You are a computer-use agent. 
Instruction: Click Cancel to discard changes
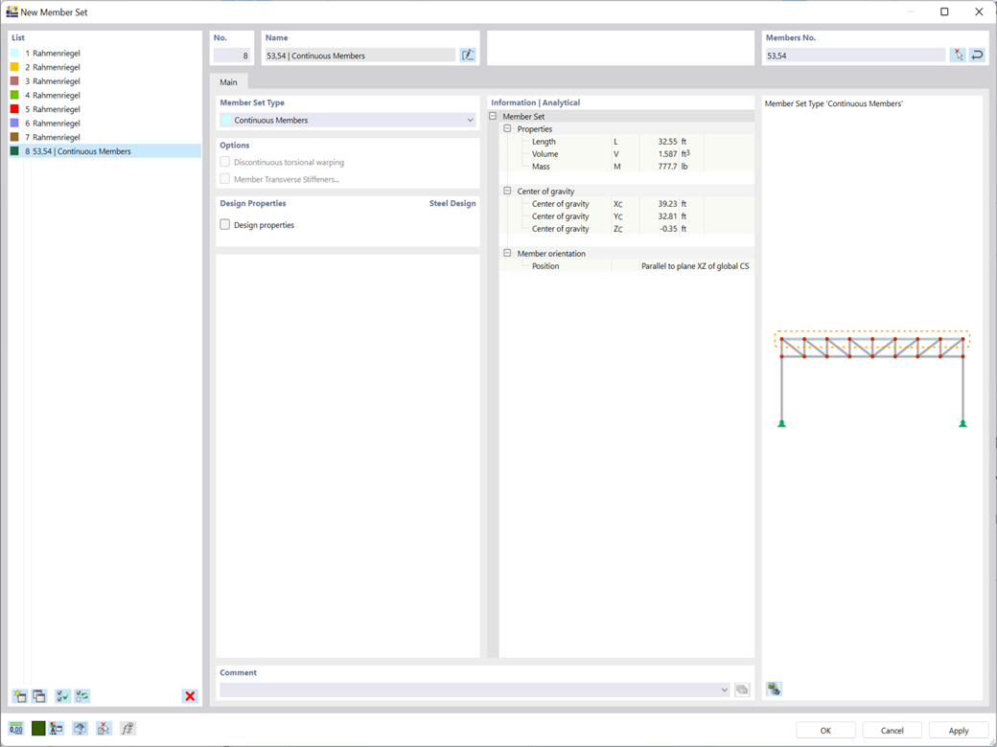891,729
